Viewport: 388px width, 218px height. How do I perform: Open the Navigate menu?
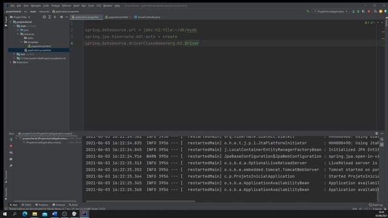coord(36,5)
